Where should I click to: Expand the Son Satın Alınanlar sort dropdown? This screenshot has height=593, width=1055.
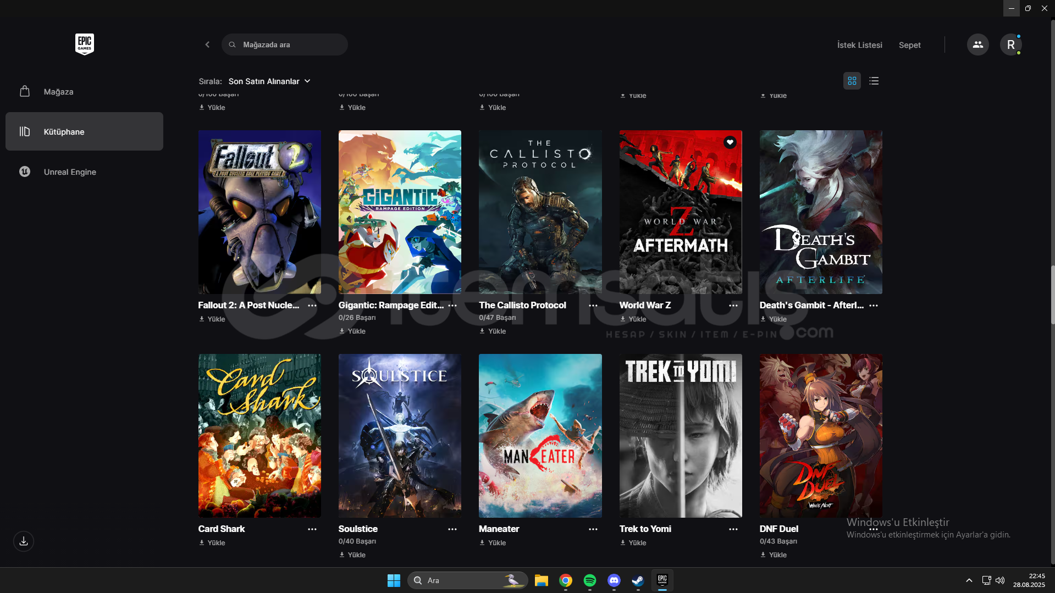coord(269,81)
